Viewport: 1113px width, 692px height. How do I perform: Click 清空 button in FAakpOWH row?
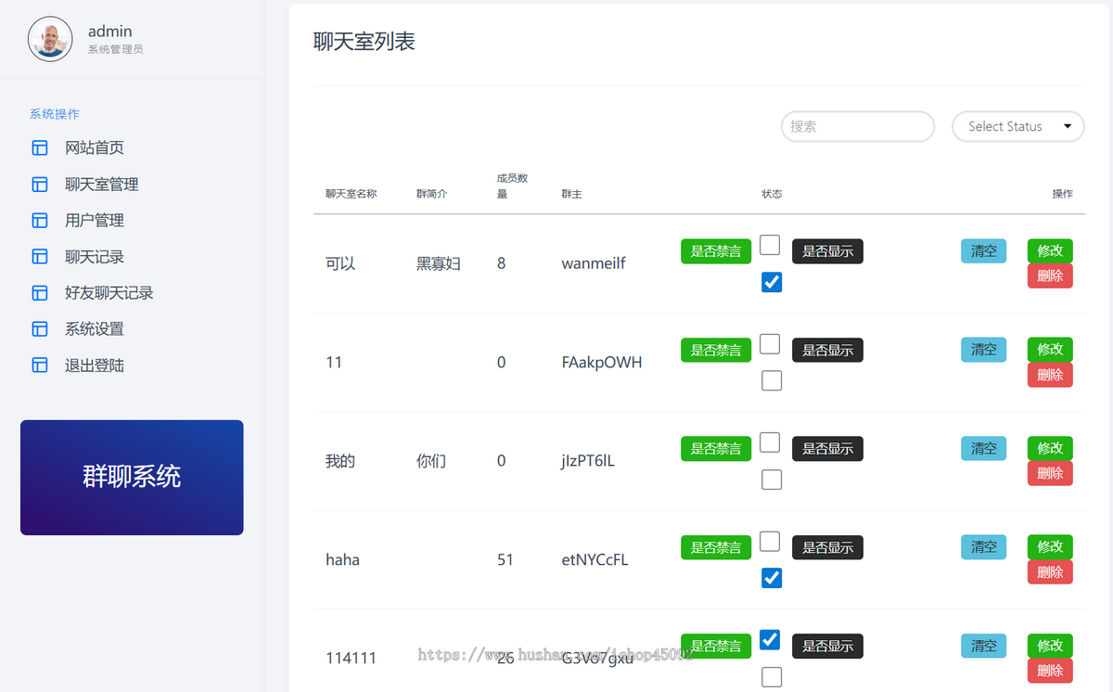[x=983, y=350]
